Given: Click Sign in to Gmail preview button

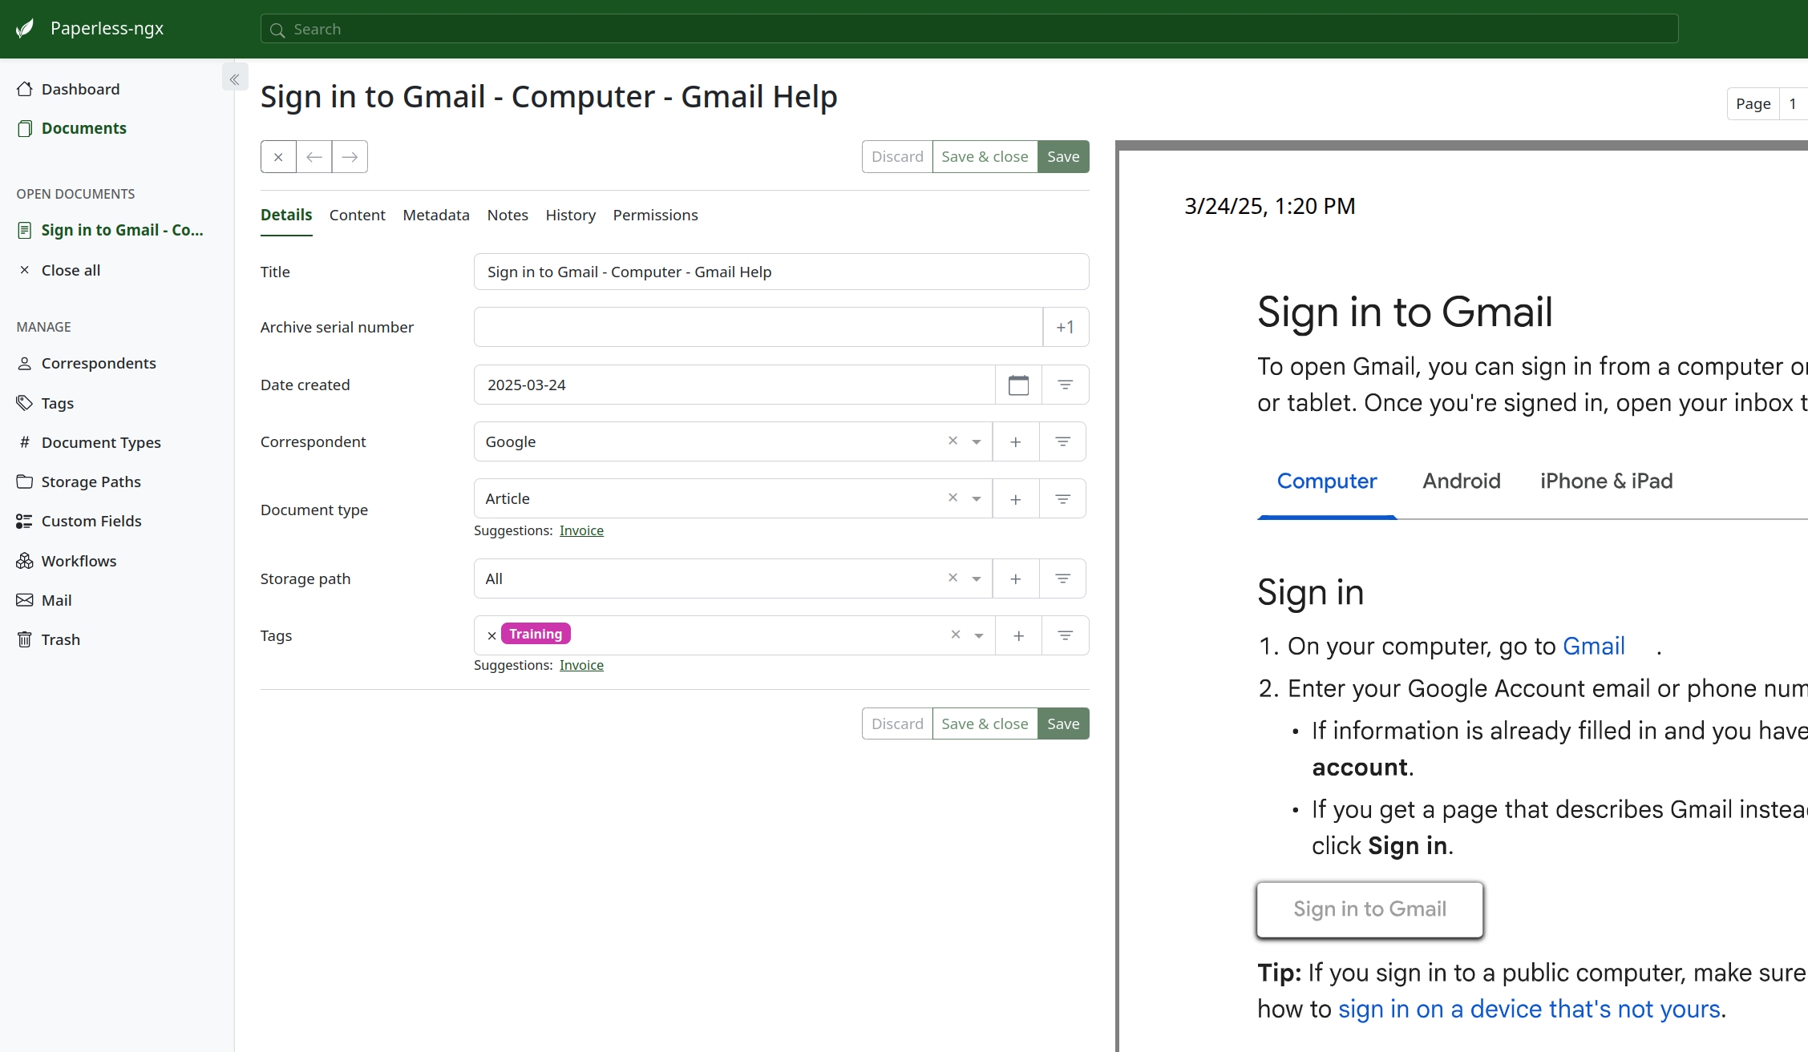Looking at the screenshot, I should (x=1370, y=909).
